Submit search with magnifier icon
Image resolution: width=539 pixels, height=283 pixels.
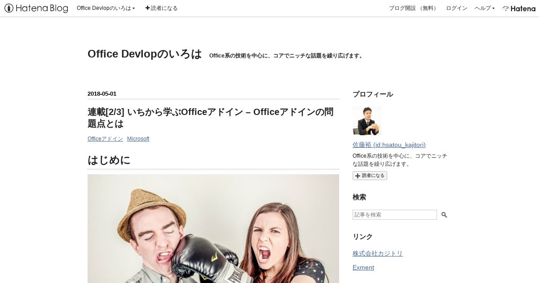pos(444,215)
